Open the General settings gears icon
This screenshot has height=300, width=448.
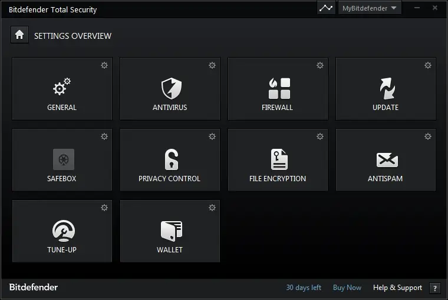[62, 88]
